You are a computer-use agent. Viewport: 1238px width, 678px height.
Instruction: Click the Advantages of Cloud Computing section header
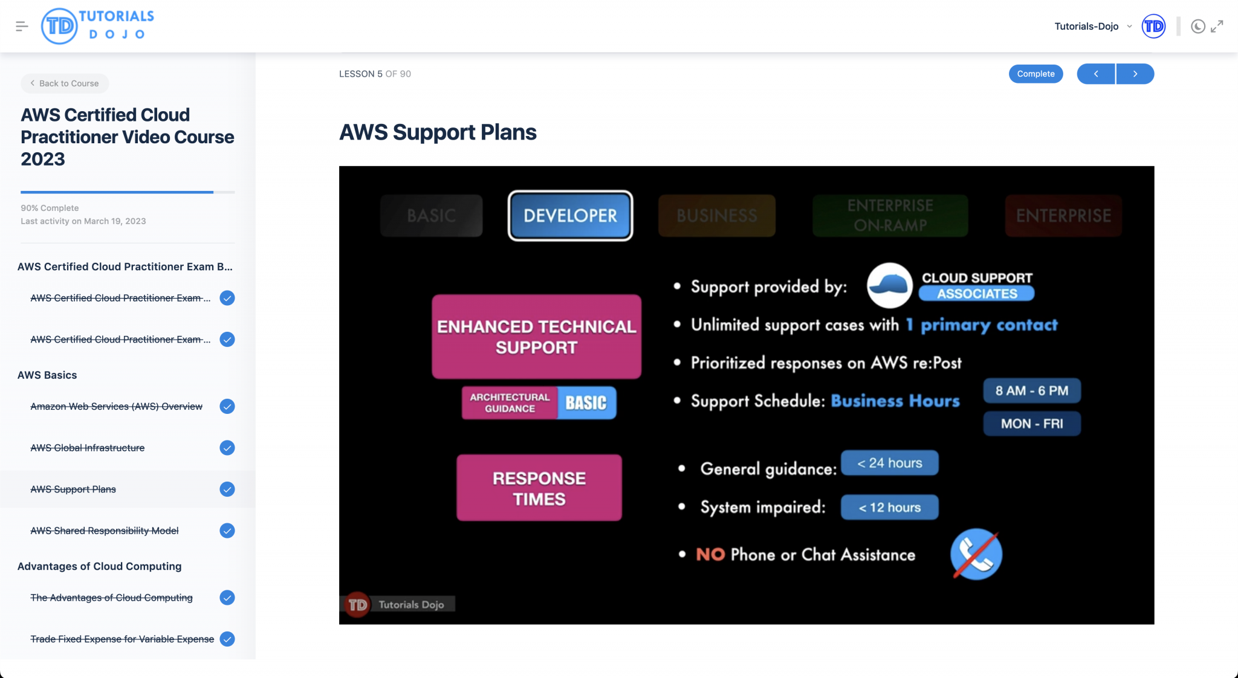(x=99, y=566)
